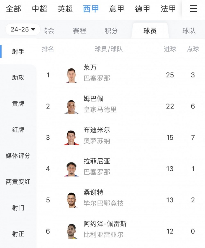Viewport: 205px width, 248px height.
Task: Open the hamburger menu icon
Action: tap(193, 9)
